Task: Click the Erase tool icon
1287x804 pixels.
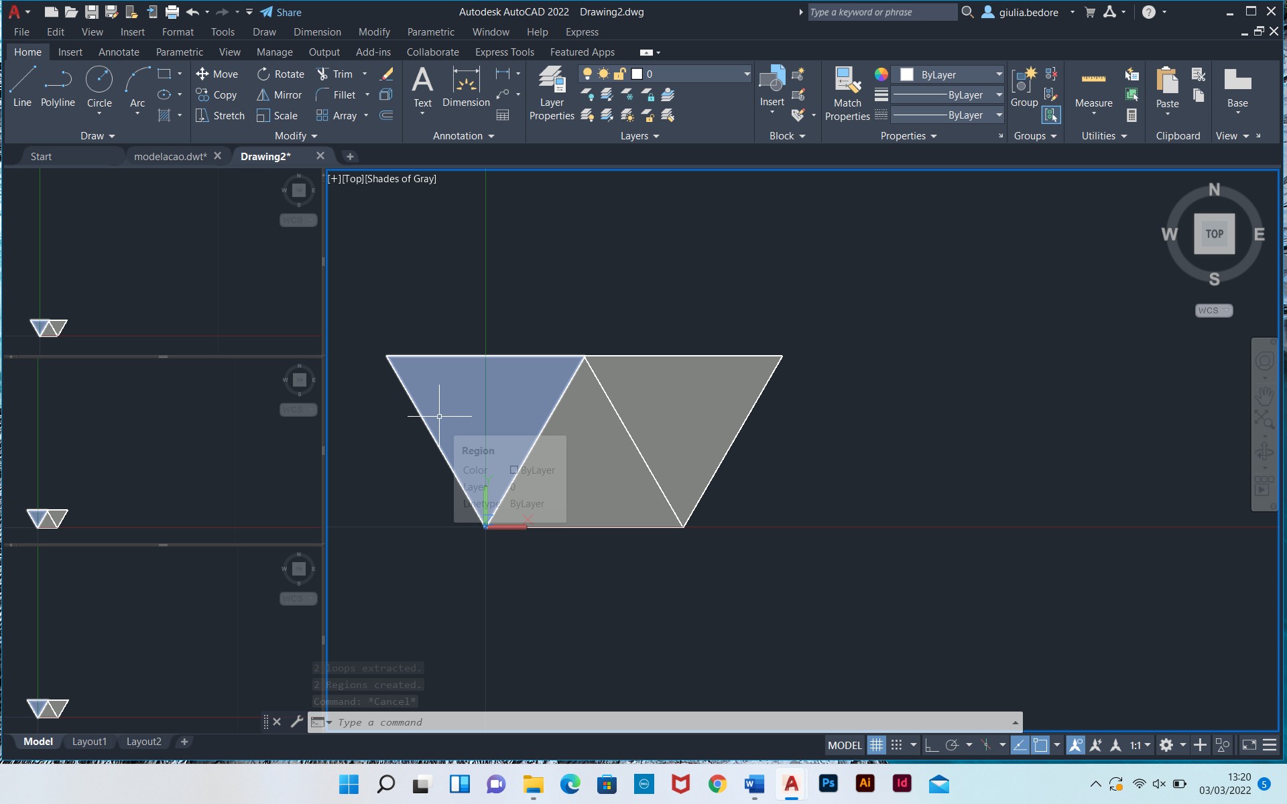Action: (x=387, y=74)
